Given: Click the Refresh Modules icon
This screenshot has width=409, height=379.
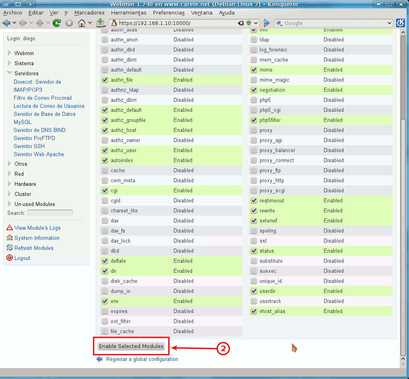Looking at the screenshot, I should [x=10, y=248].
